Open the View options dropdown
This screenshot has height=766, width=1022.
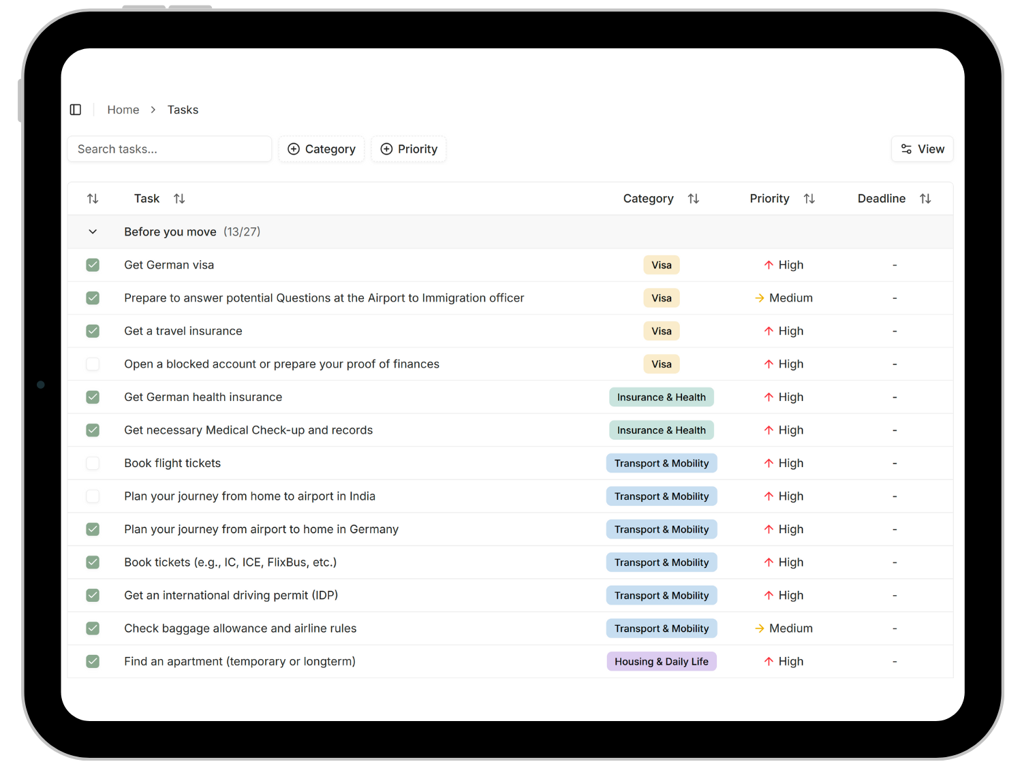click(923, 149)
